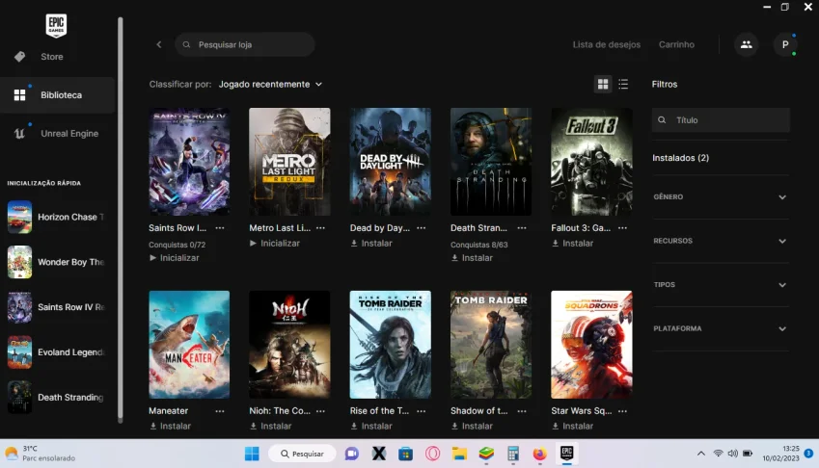Click the Epic Games logo

click(56, 25)
